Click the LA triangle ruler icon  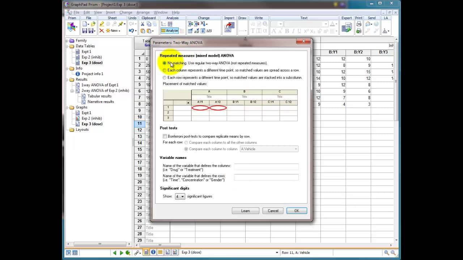(385, 31)
